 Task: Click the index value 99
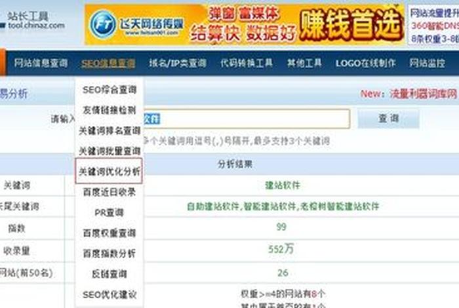click(281, 227)
